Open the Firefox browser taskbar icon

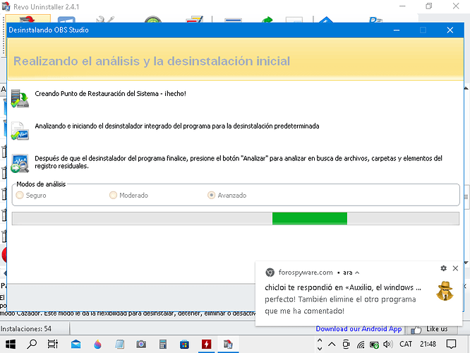[x=97, y=344]
